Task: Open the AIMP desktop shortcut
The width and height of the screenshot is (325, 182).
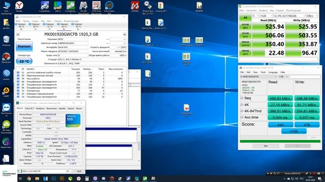Action: click(6, 92)
